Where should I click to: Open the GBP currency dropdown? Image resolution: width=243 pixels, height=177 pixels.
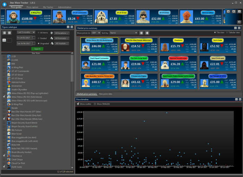tap(95, 33)
